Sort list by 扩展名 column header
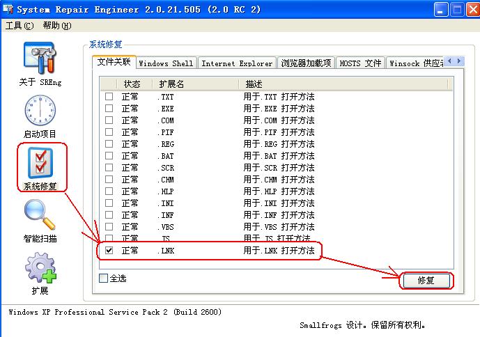Viewport: 480px width, 337px height. pyautogui.click(x=195, y=84)
